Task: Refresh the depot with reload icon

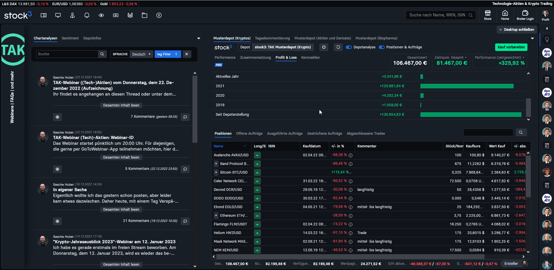Action: click(x=338, y=47)
